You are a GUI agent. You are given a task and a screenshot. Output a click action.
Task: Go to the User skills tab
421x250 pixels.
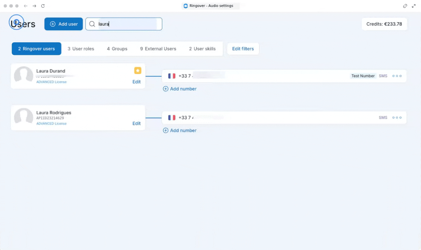coord(202,49)
